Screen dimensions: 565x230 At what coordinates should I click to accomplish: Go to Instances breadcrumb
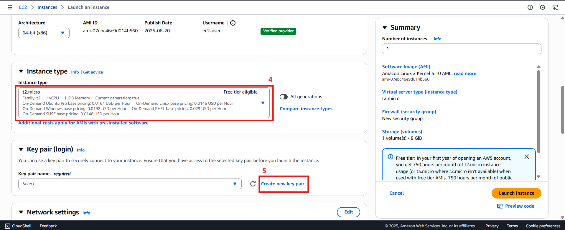pyautogui.click(x=47, y=7)
